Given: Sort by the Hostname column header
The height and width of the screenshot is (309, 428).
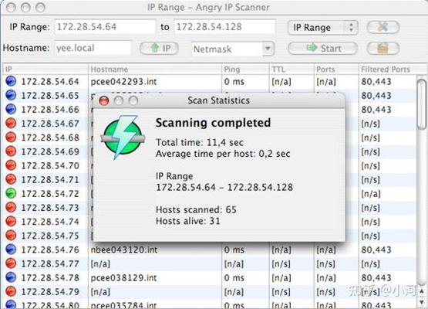Looking at the screenshot, I should 155,70.
